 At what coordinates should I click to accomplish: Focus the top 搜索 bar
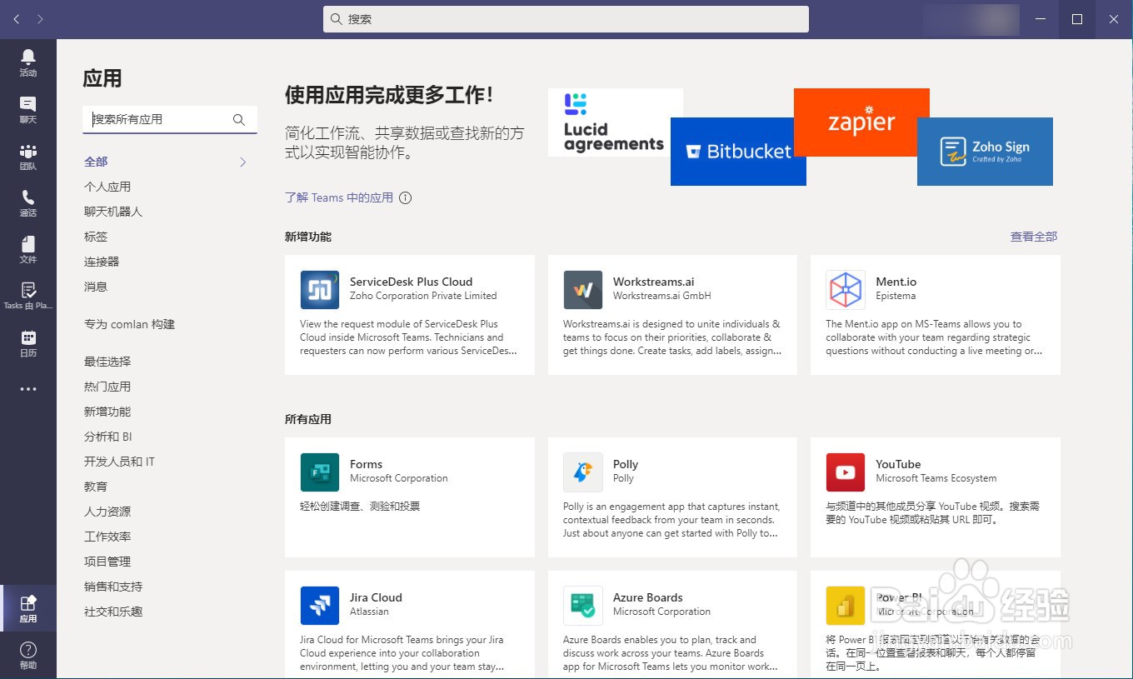(x=566, y=19)
